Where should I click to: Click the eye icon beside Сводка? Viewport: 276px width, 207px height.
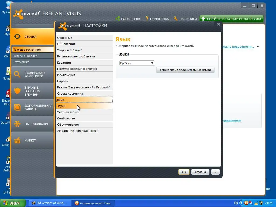tap(17, 36)
